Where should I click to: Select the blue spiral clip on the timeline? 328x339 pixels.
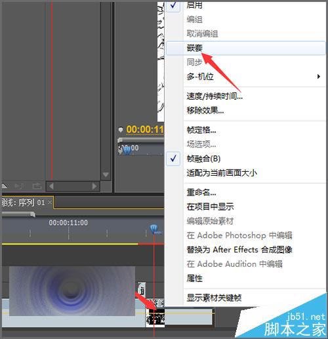(72, 290)
